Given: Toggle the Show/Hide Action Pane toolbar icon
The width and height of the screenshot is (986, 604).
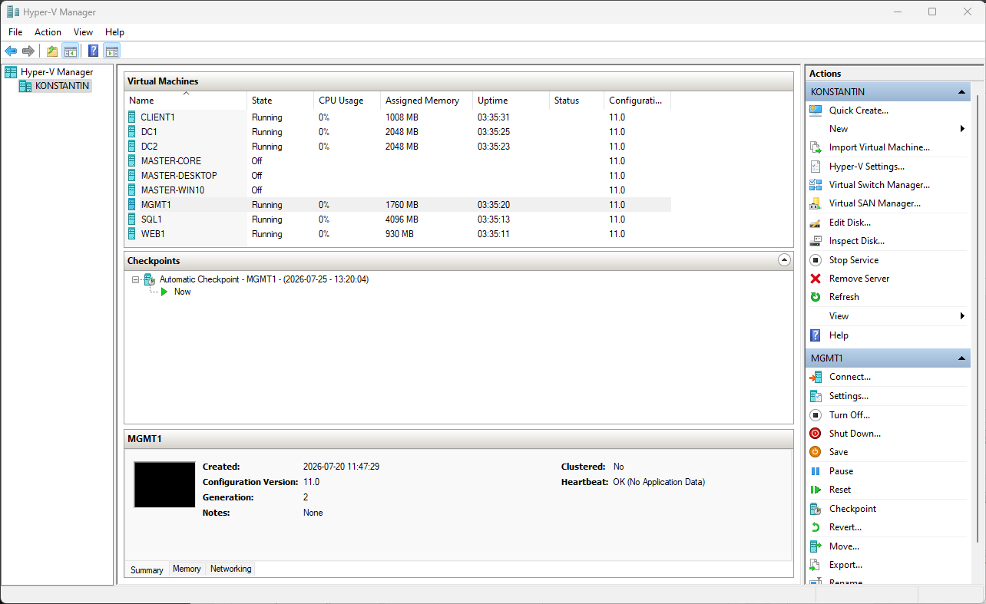Looking at the screenshot, I should 112,51.
